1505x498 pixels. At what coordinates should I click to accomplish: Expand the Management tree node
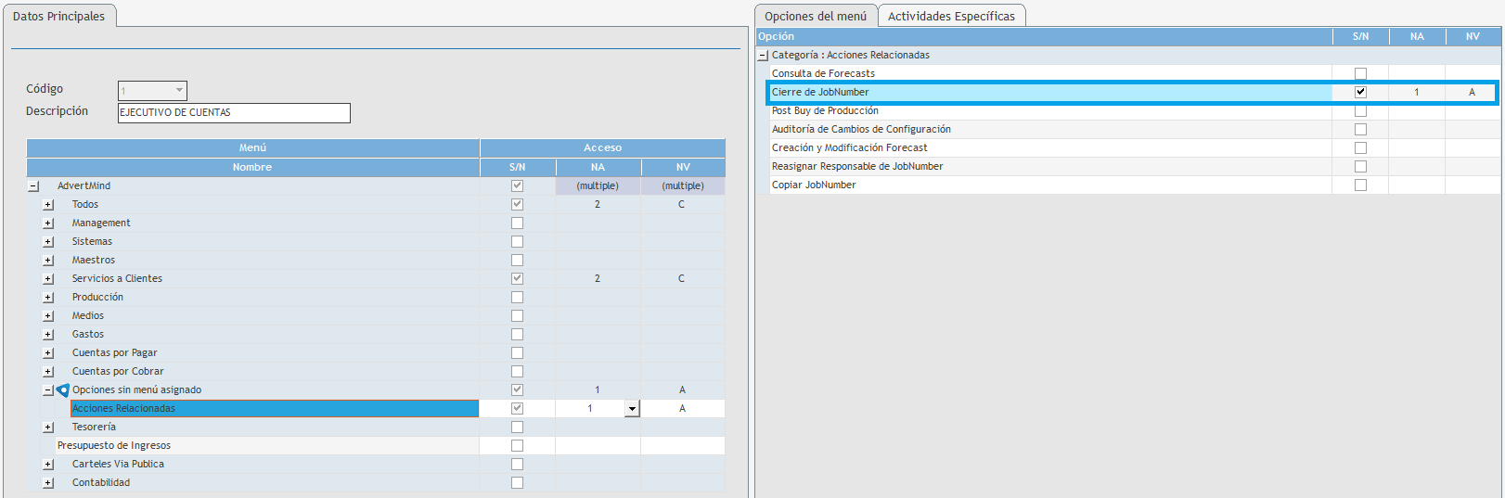[48, 223]
